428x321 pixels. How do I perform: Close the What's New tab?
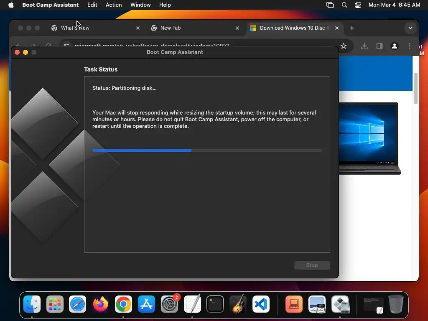point(138,28)
